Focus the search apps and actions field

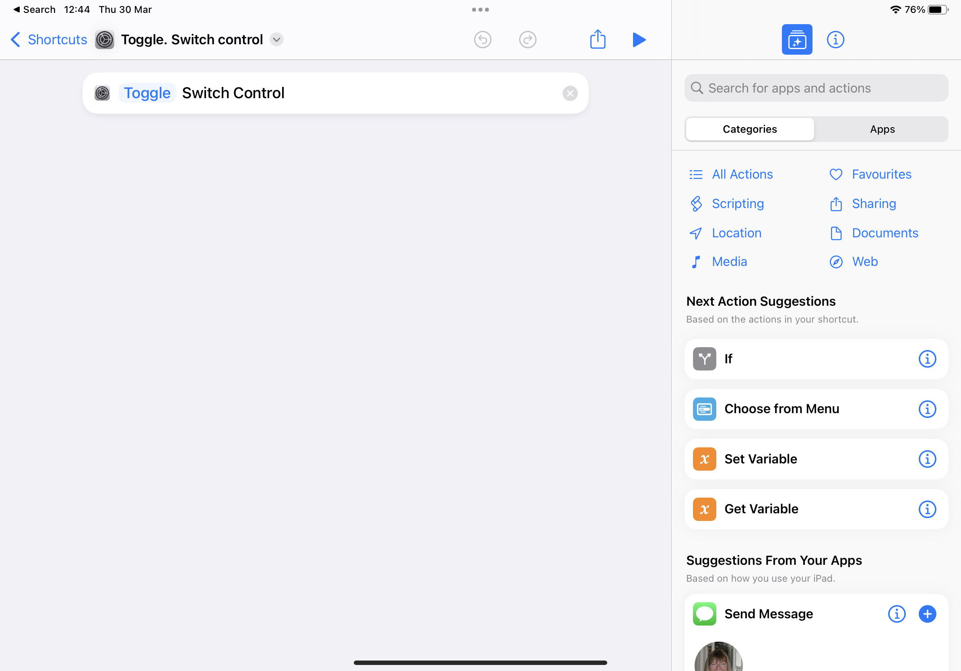click(x=816, y=88)
